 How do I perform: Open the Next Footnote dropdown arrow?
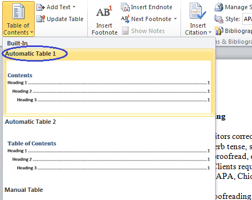175,19
